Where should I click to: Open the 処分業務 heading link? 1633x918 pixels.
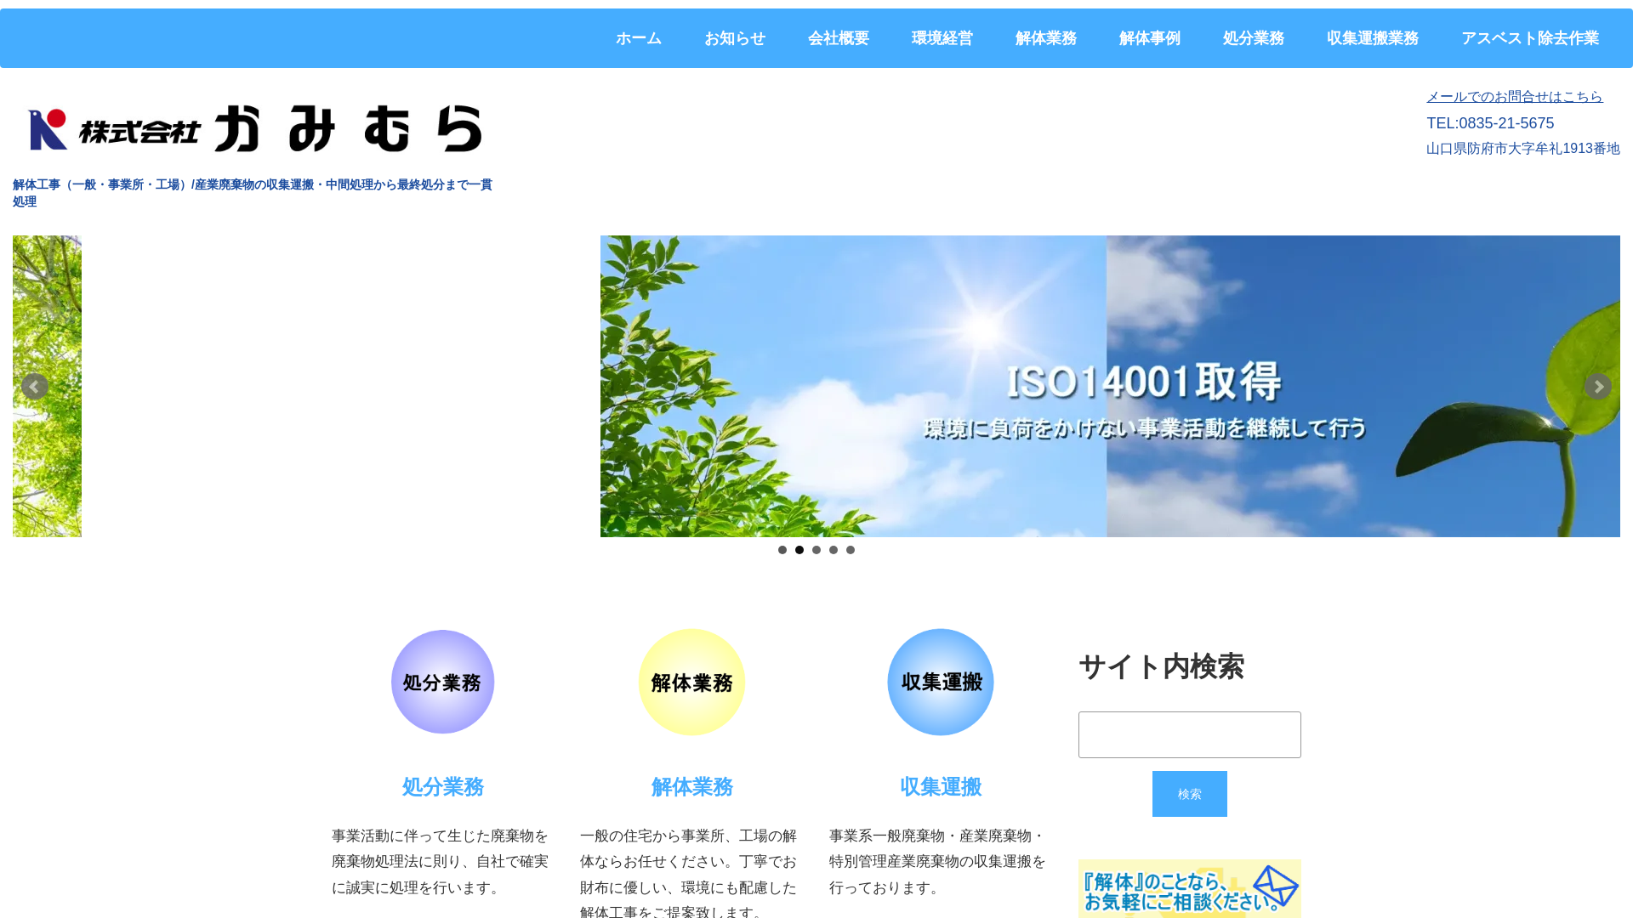click(442, 787)
